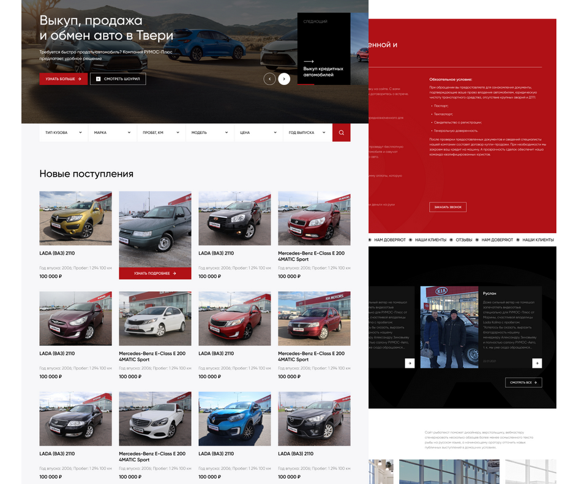
Task: Open the white Mercedes sedan photo
Action: point(155,419)
